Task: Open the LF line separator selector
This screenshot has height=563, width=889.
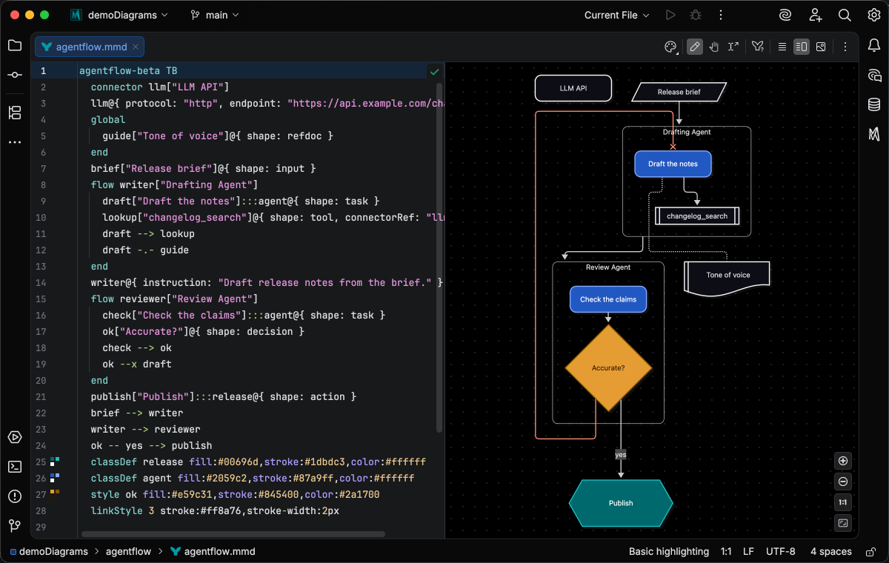Action: pos(749,551)
